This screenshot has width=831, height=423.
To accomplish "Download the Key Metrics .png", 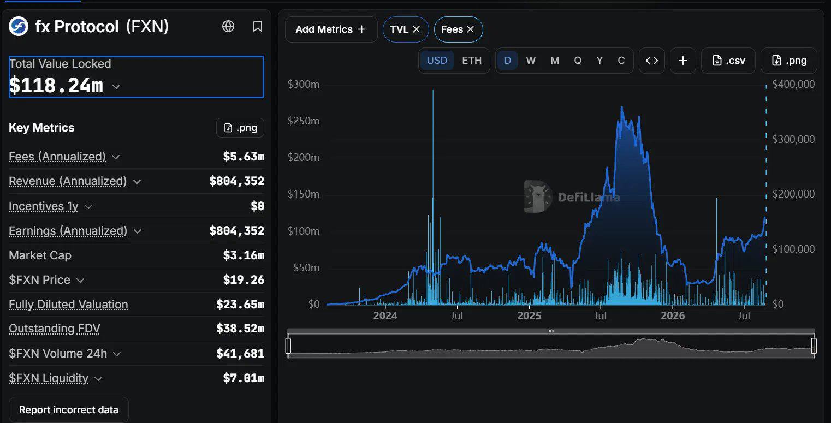I will click(x=240, y=128).
